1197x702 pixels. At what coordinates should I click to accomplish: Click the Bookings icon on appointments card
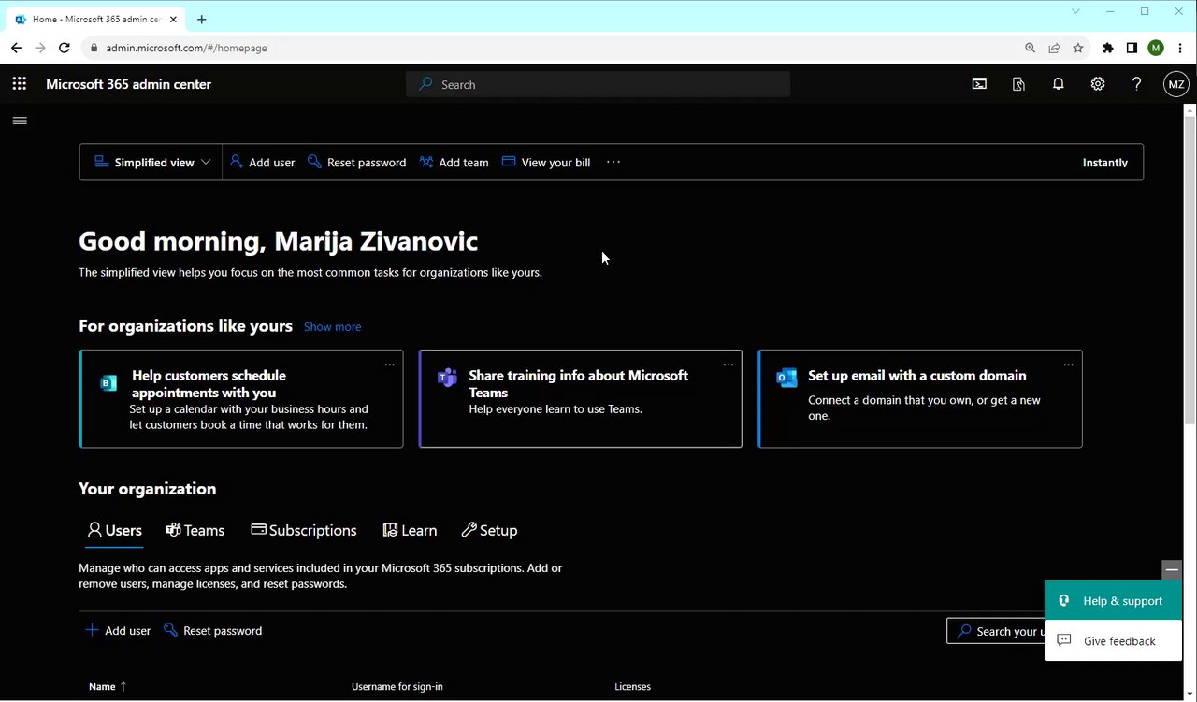(x=108, y=382)
